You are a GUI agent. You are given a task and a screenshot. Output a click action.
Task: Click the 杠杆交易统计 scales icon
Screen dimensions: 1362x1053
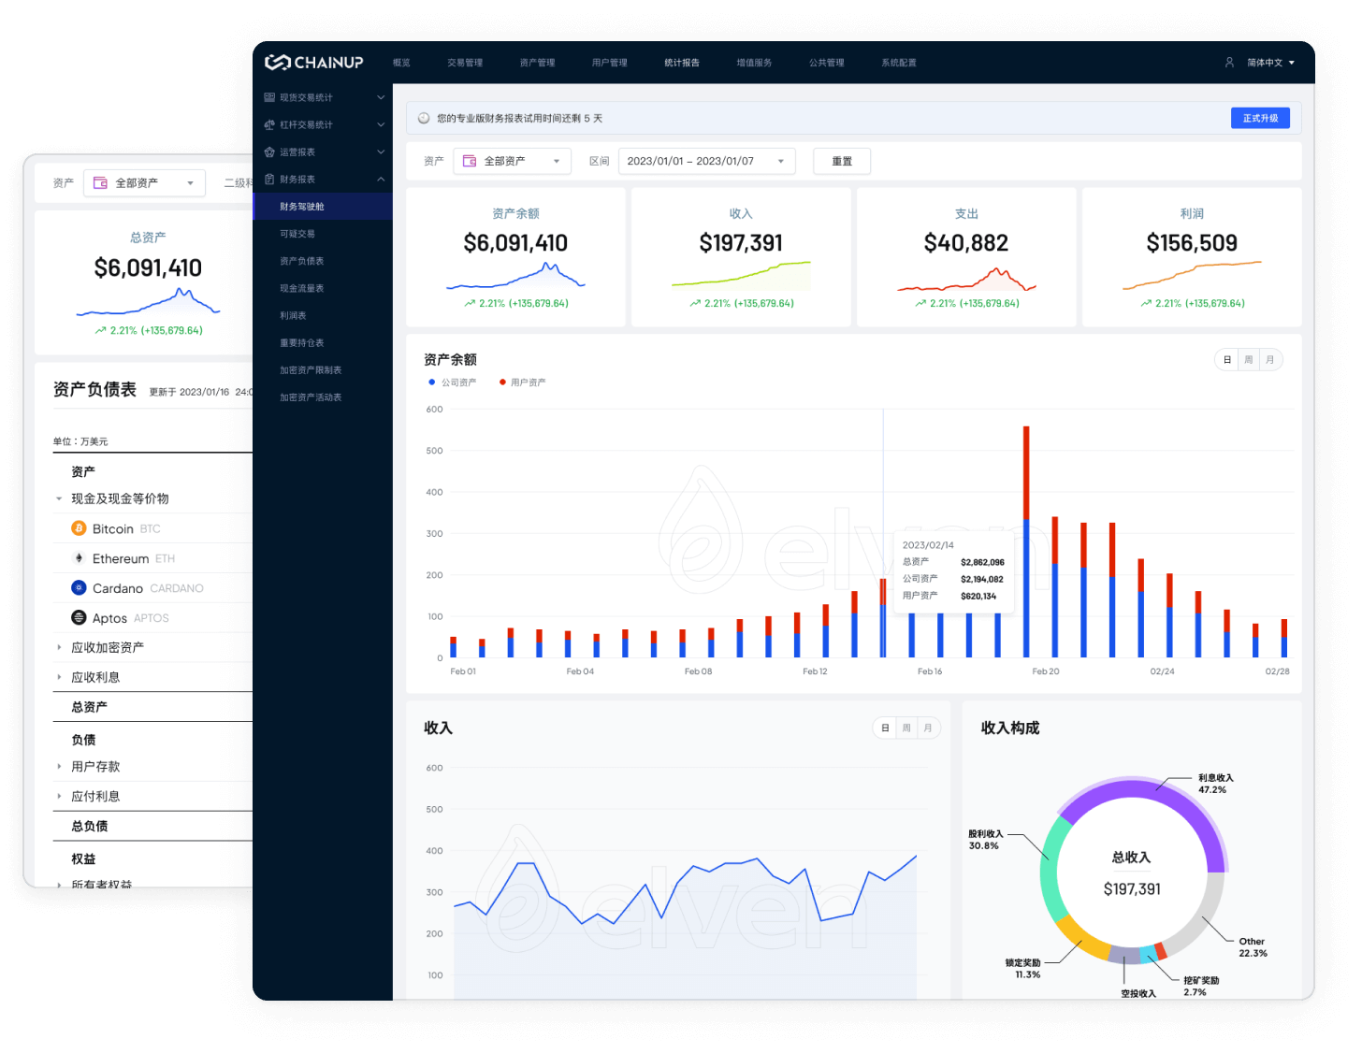click(268, 124)
